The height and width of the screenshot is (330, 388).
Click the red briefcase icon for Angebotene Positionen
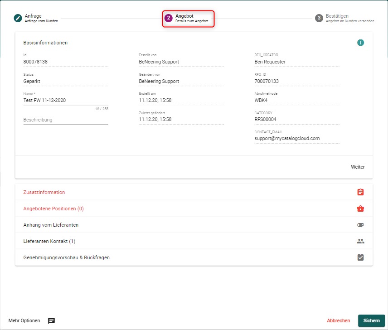point(360,209)
